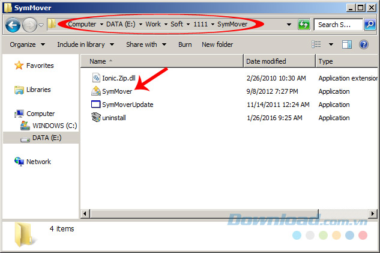This screenshot has width=380, height=253.
Task: Sort by the Type column header
Action: 347,61
